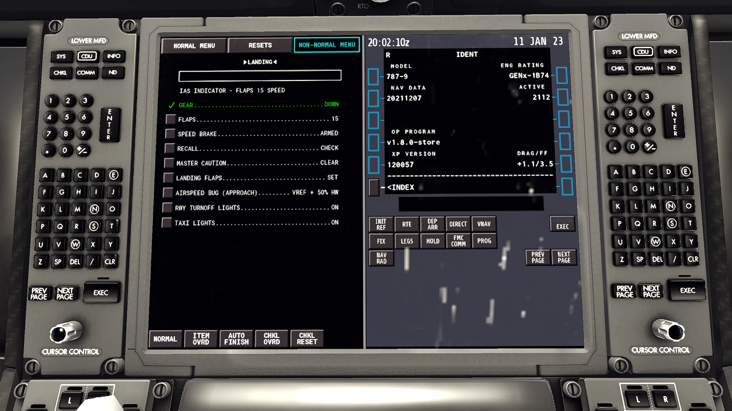The height and width of the screenshot is (411, 732).
Task: Click the CDU scratchpad field
Action: tap(471, 204)
